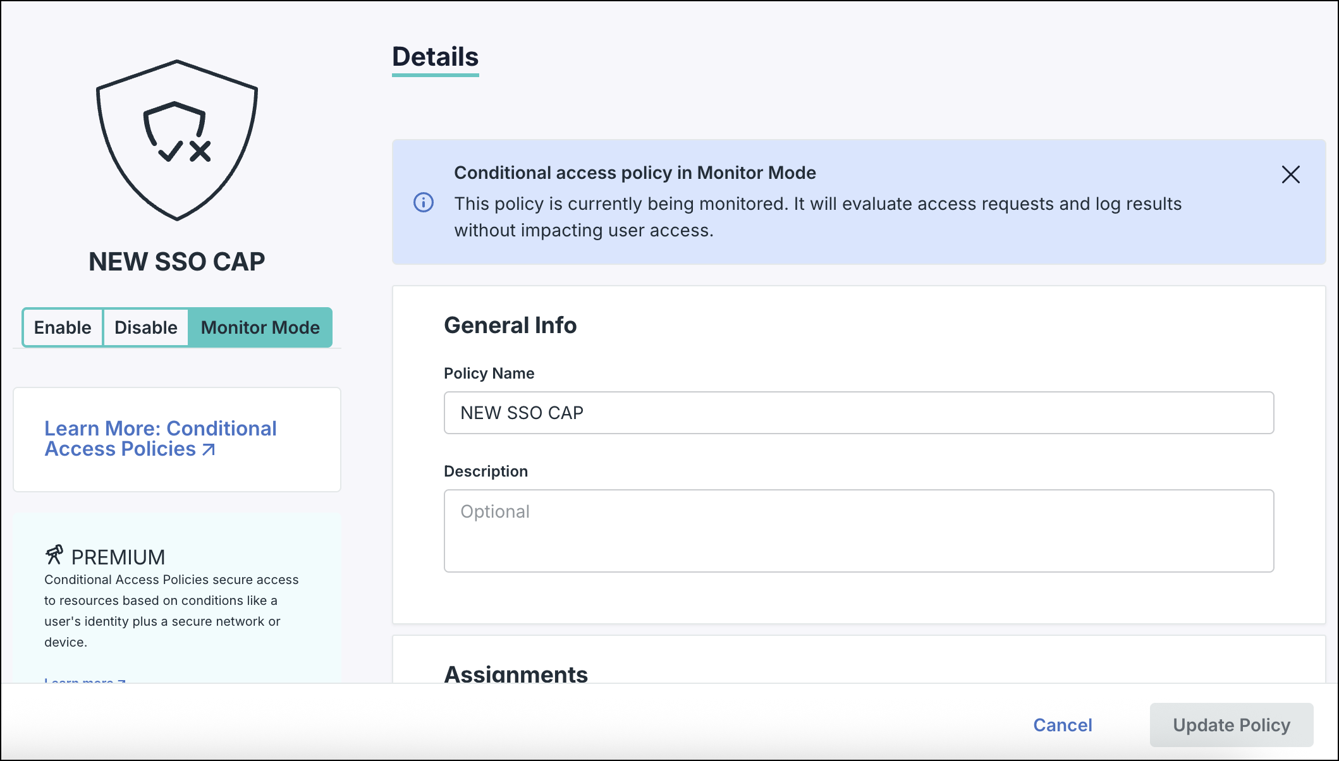
Task: Click the Description label
Action: coord(486,472)
